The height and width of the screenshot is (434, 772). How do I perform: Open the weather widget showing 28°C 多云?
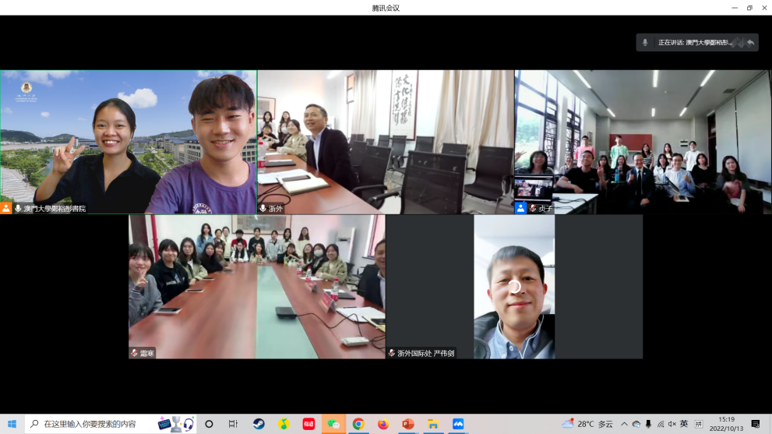[x=587, y=424]
